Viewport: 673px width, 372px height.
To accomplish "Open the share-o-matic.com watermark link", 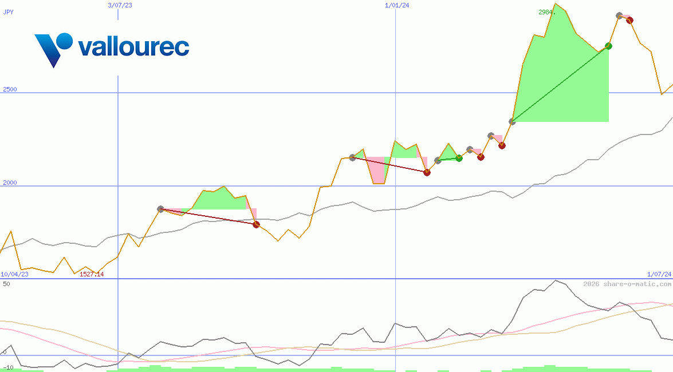I will pyautogui.click(x=627, y=284).
